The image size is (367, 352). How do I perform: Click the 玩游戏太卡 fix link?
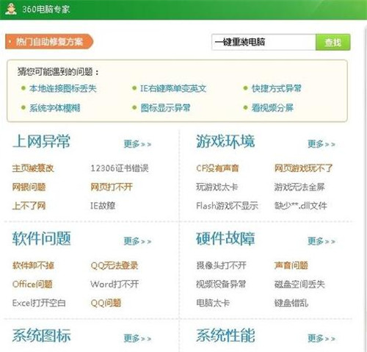[217, 187]
